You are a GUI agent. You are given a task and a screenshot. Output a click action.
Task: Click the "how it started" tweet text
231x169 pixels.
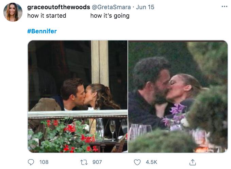click(x=47, y=16)
